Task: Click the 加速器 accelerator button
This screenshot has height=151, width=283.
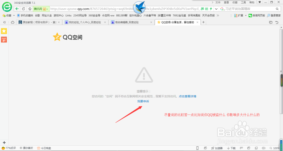Action: click(x=217, y=148)
